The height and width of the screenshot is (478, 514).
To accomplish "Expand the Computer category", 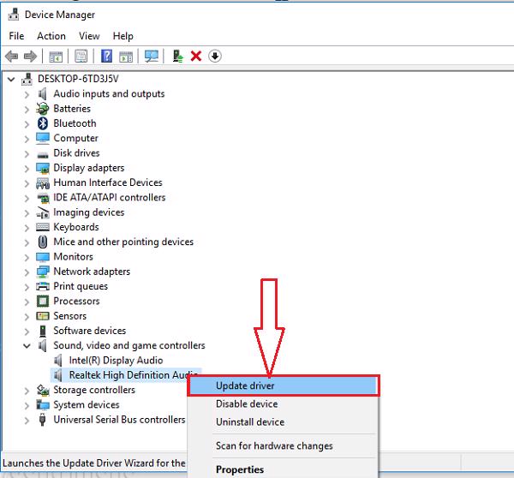I will 27,139.
